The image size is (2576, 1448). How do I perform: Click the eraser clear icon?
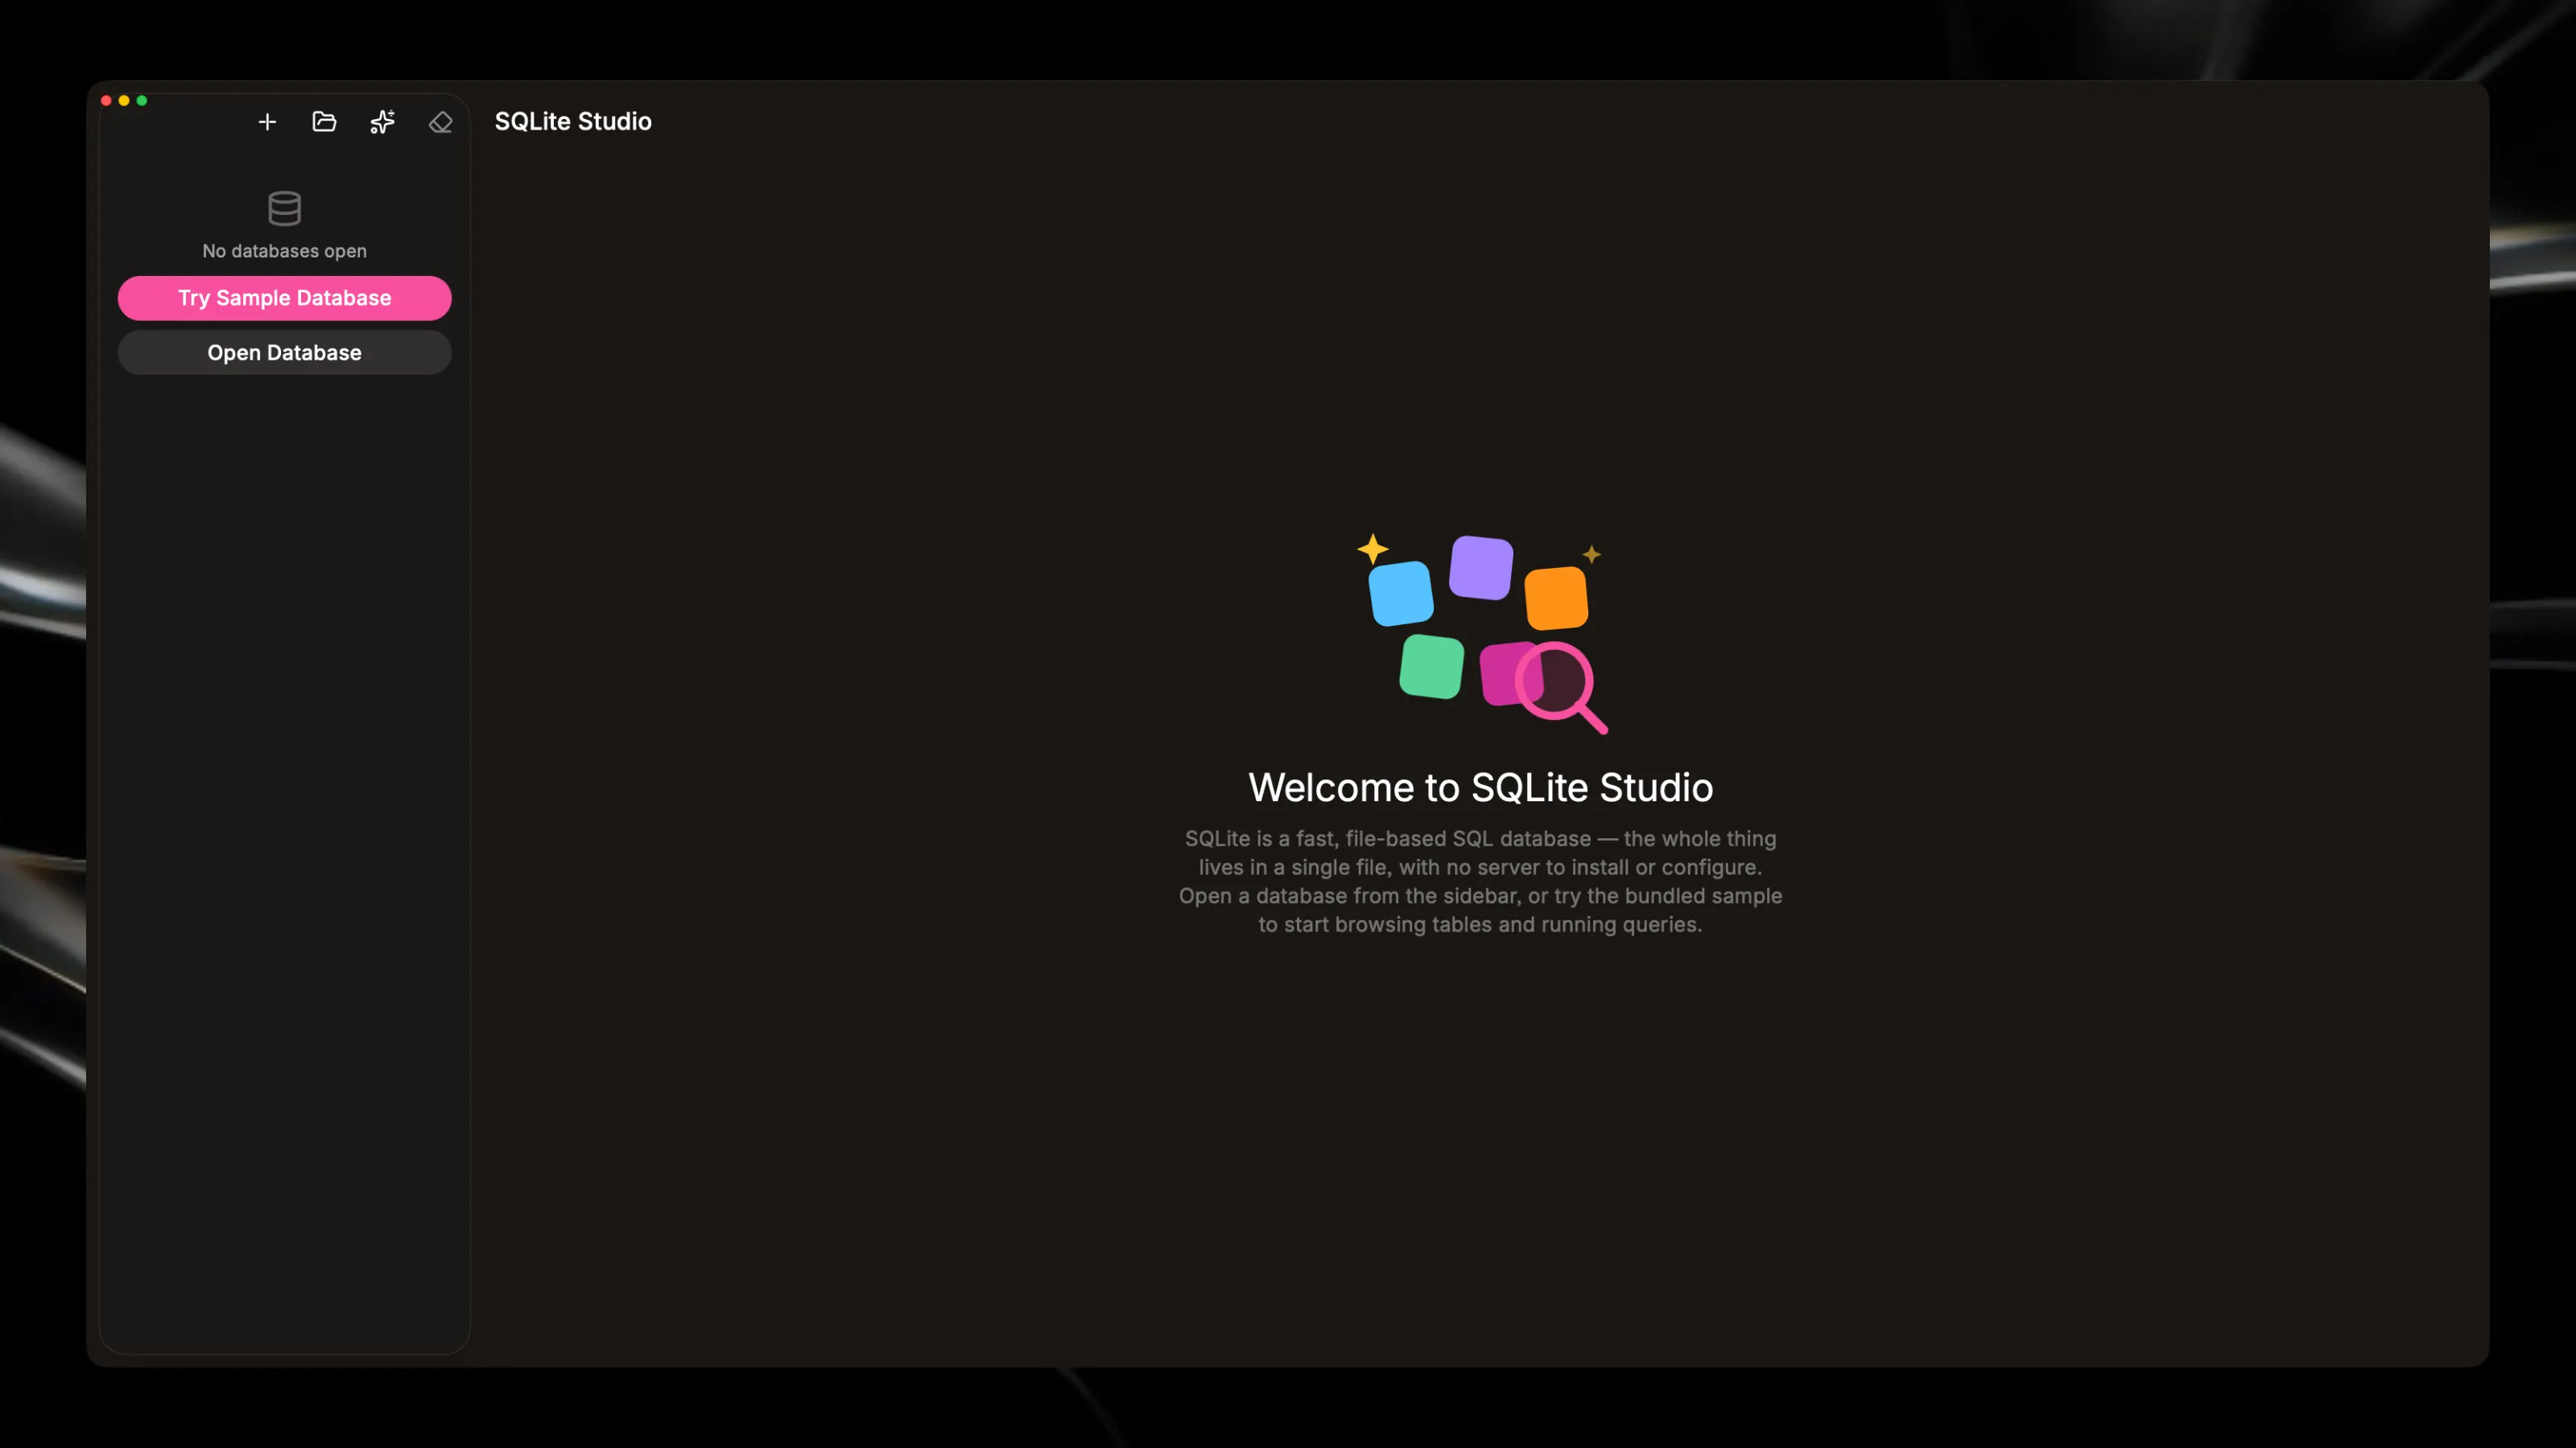point(440,122)
